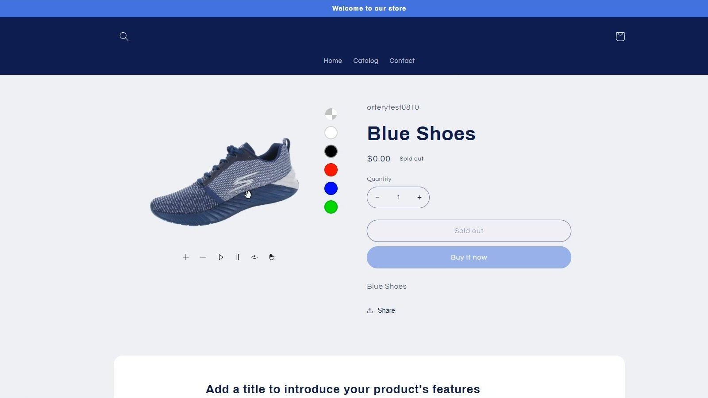708x398 pixels.
Task: Pick the red color swatch
Action: [331, 170]
